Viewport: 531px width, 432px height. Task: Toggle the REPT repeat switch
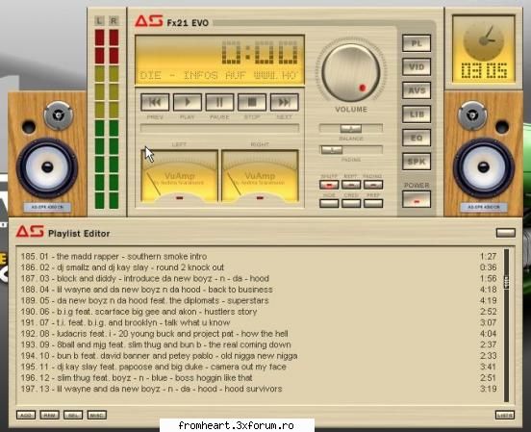click(351, 185)
